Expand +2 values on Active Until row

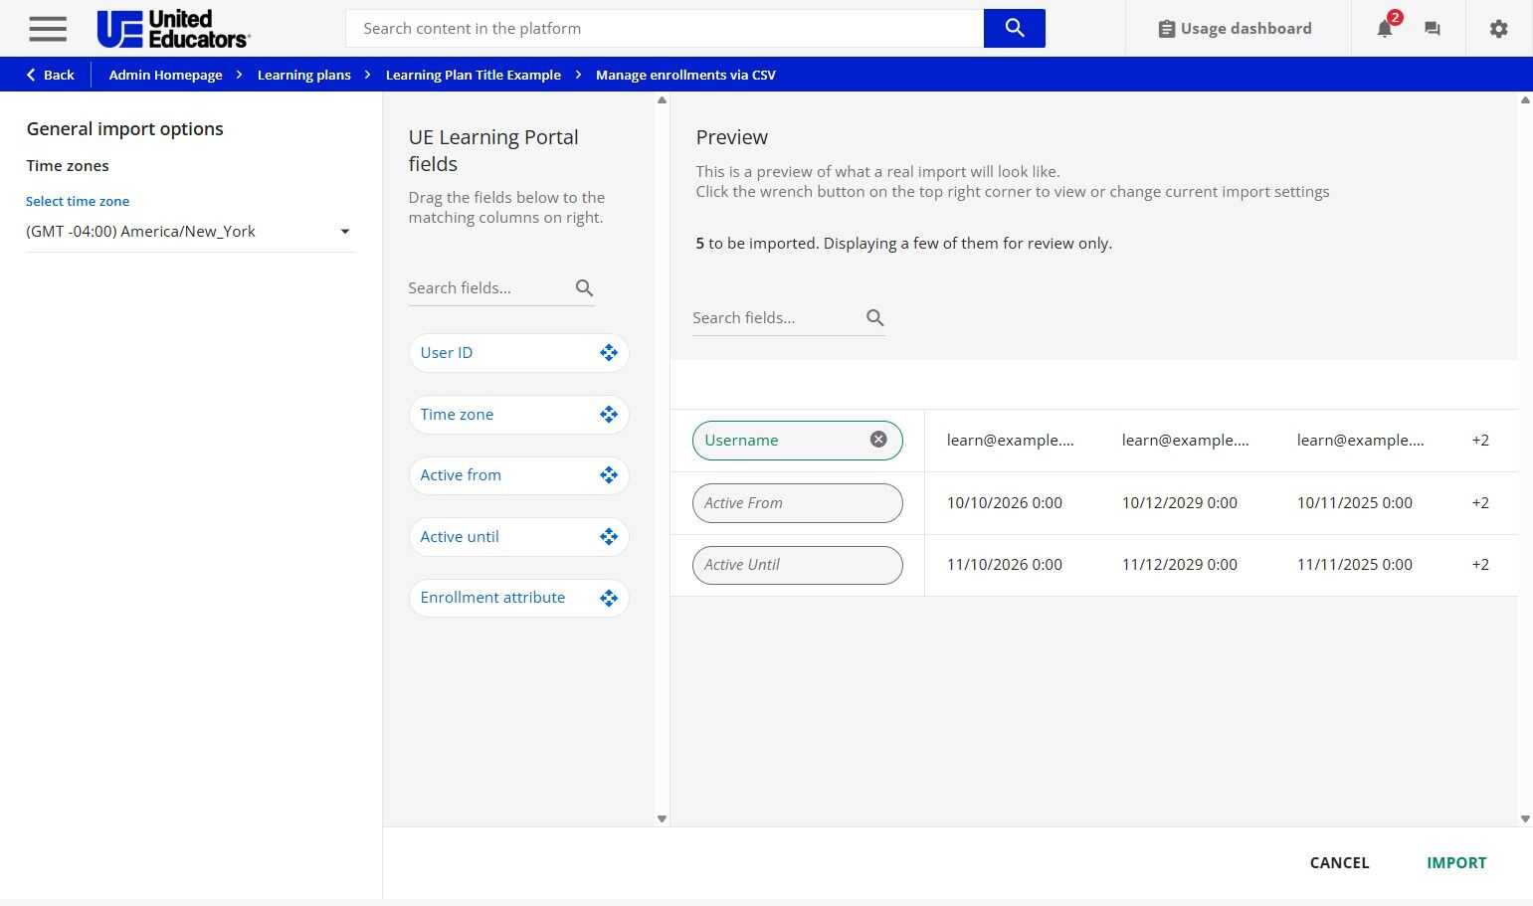pyautogui.click(x=1479, y=565)
